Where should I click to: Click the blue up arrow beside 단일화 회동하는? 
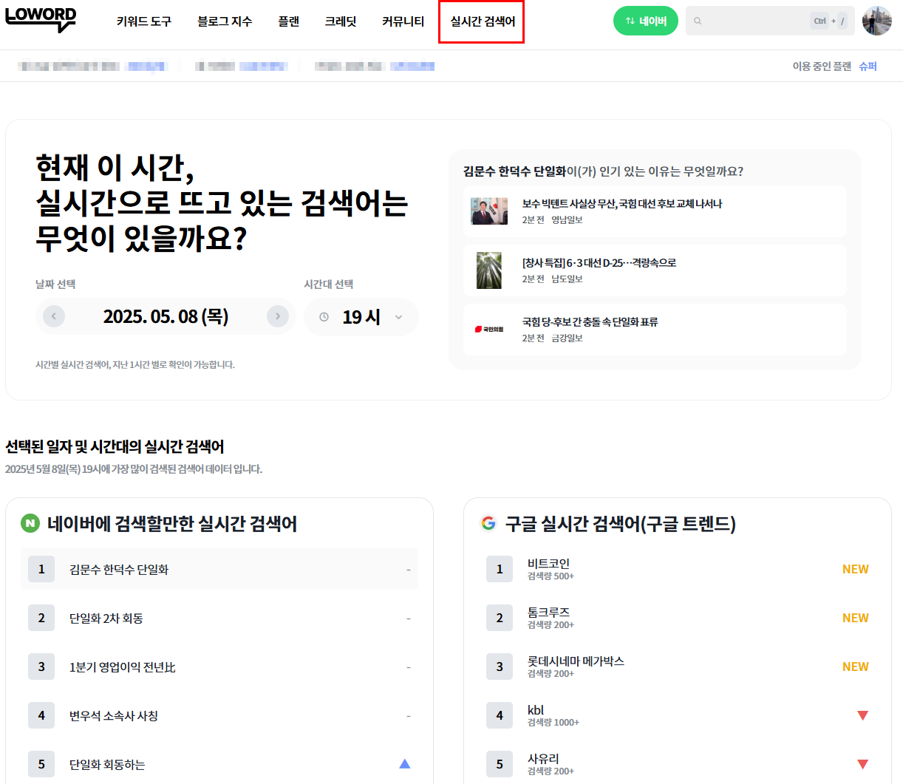click(x=404, y=764)
